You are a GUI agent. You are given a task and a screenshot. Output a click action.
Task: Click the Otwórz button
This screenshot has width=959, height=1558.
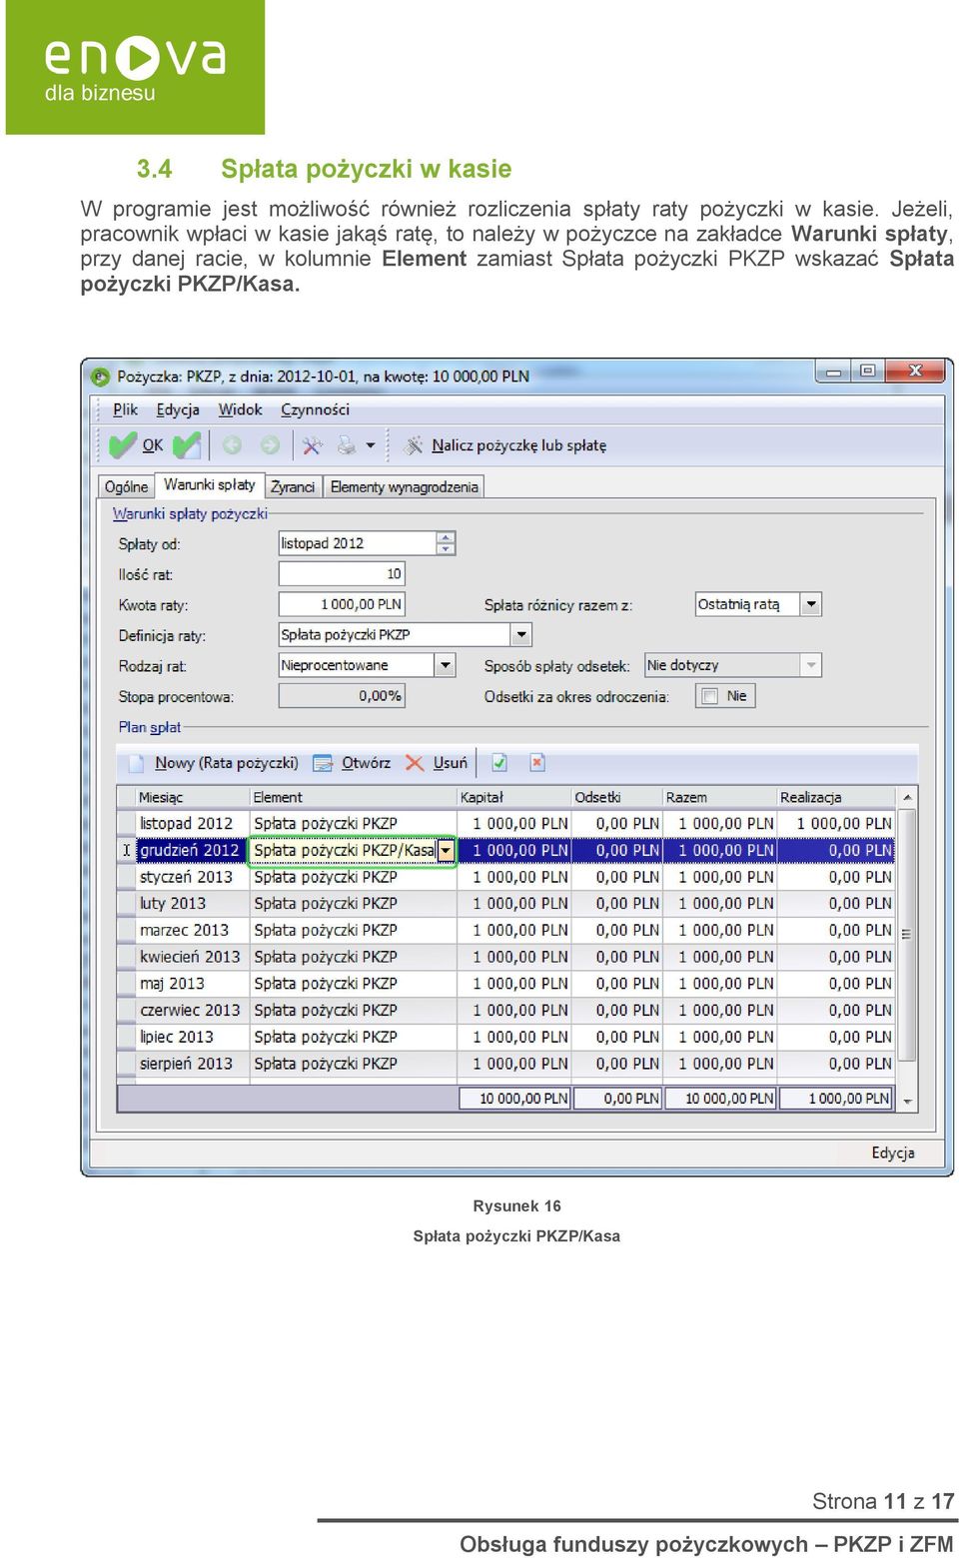pos(352,763)
